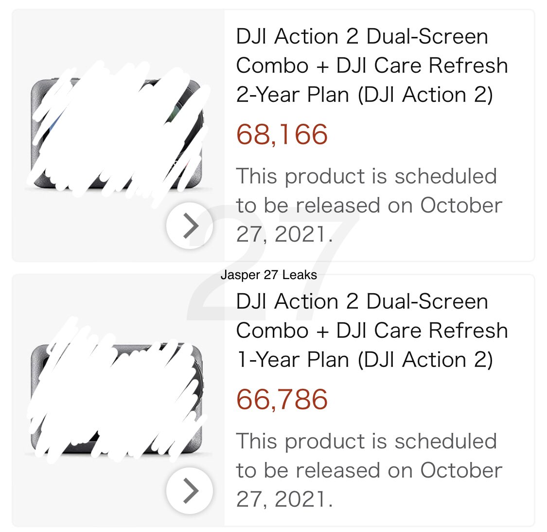Viewport: 547px width, 532px height.
Task: Click the chevron arrow on the 1-Year Plan card
Action: [x=190, y=491]
